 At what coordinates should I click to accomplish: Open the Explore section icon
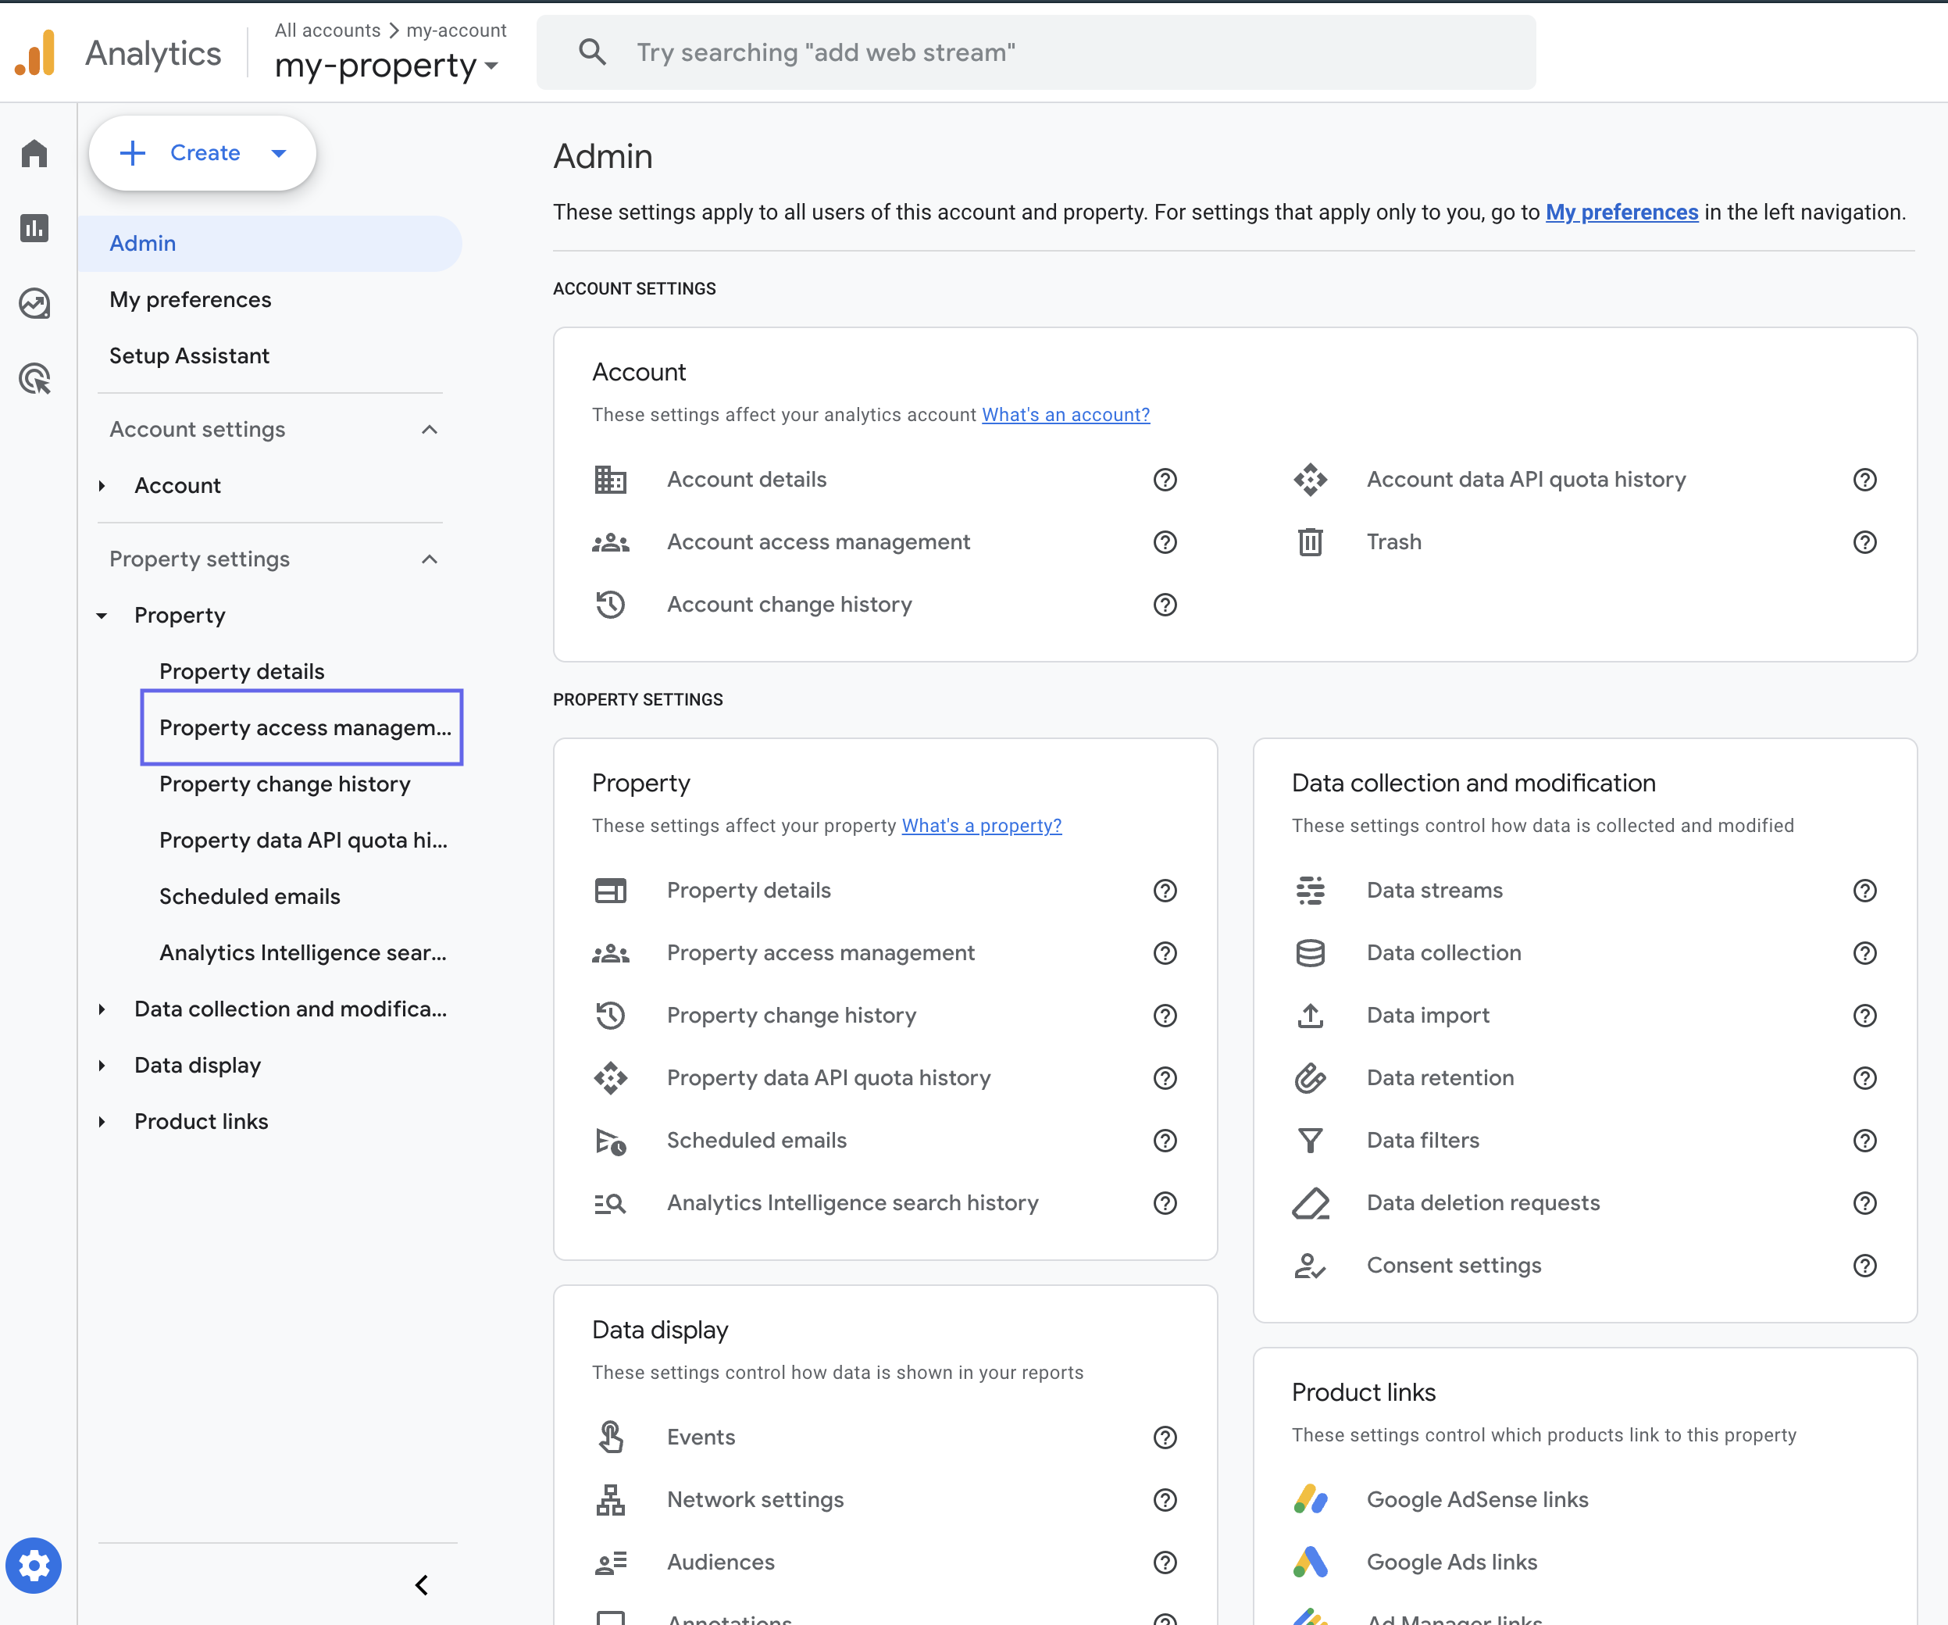34,302
